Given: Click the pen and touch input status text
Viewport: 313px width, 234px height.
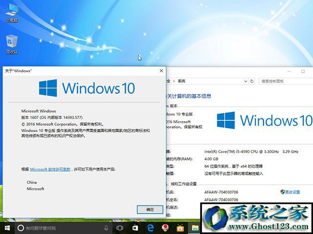Looking at the screenshot, I should (x=234, y=174).
